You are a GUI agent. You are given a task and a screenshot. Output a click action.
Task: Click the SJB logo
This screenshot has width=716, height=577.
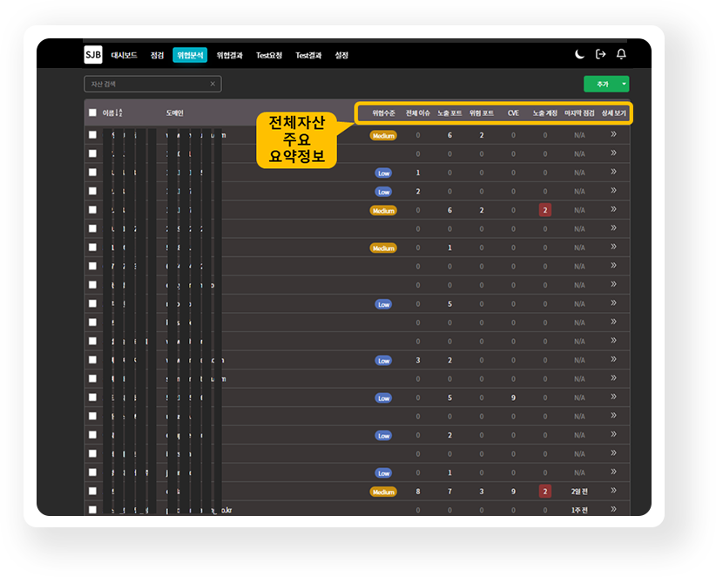click(93, 55)
